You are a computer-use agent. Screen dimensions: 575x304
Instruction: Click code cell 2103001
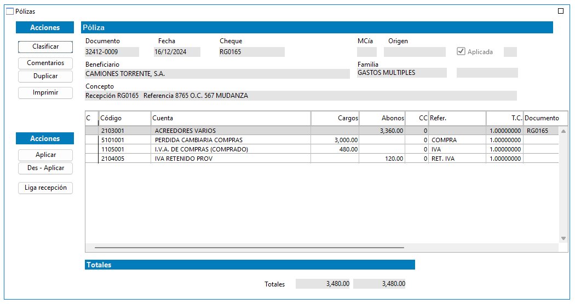click(x=125, y=131)
